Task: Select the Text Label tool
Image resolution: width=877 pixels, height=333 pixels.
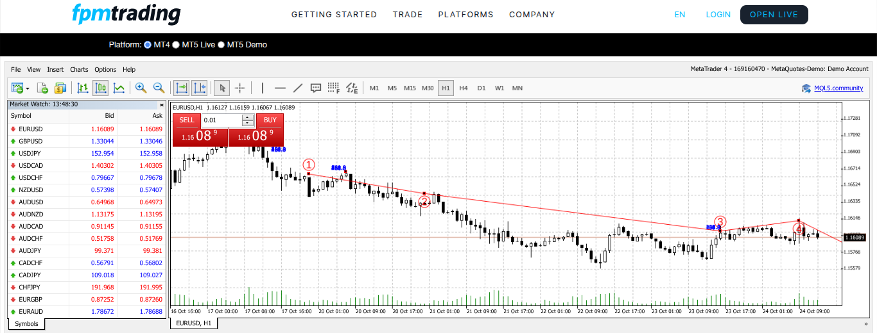Action: (x=316, y=88)
